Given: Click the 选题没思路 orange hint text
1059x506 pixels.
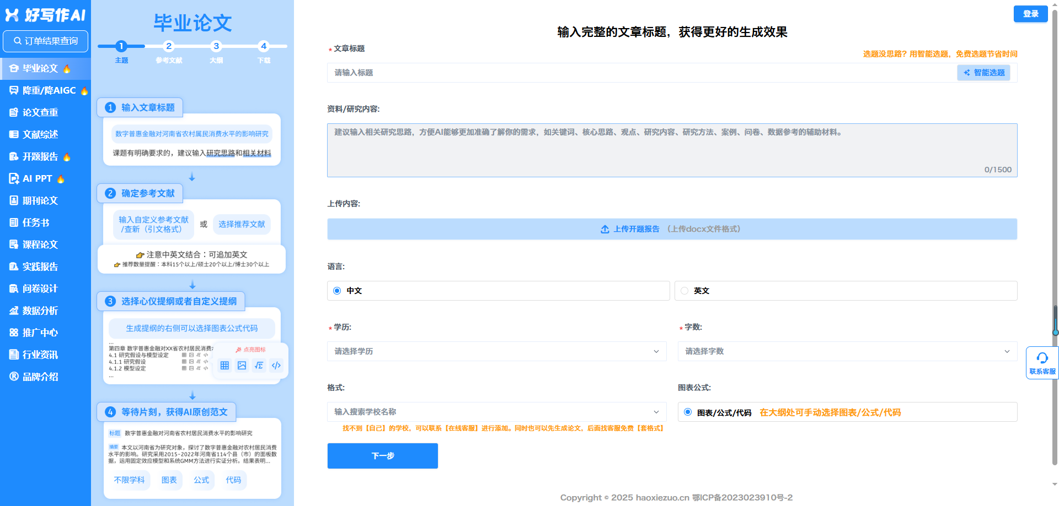Looking at the screenshot, I should point(940,54).
